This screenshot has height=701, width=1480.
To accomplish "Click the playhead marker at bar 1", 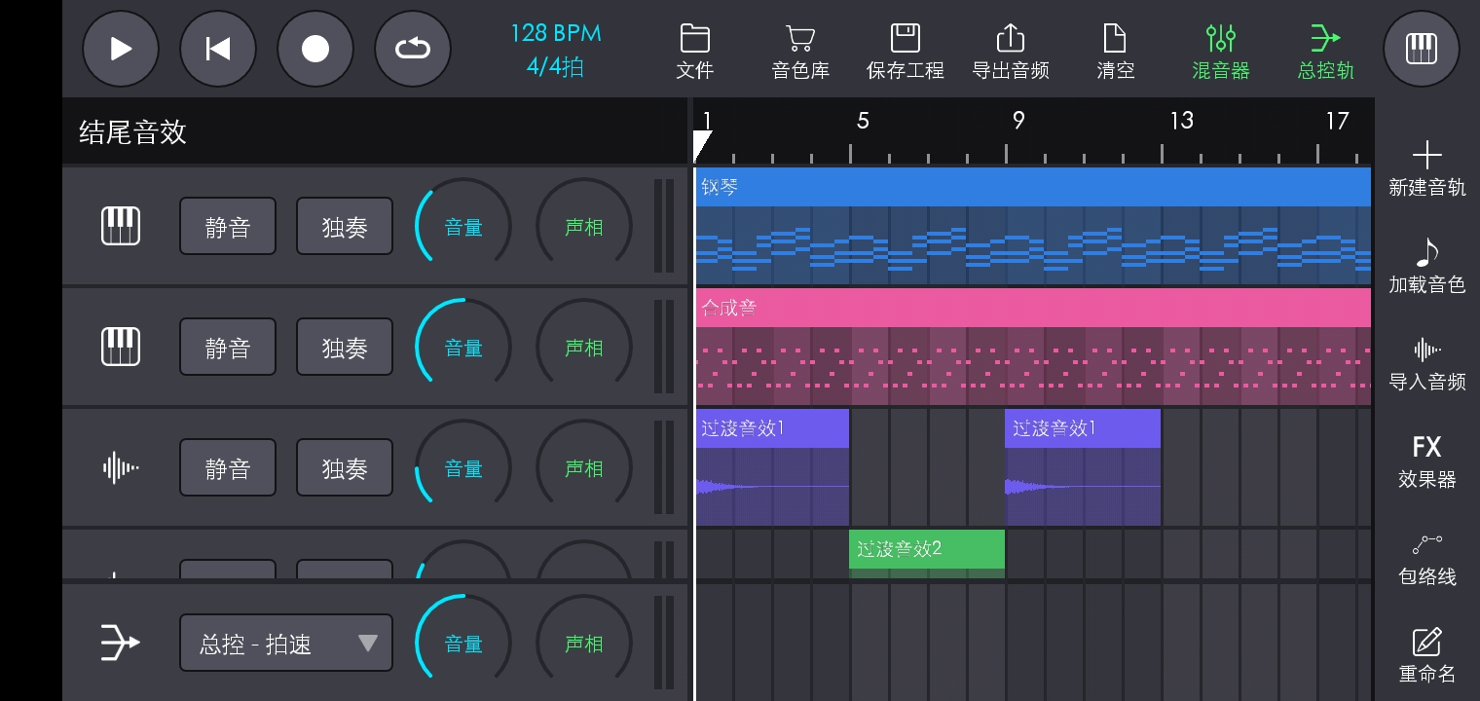I will click(702, 146).
